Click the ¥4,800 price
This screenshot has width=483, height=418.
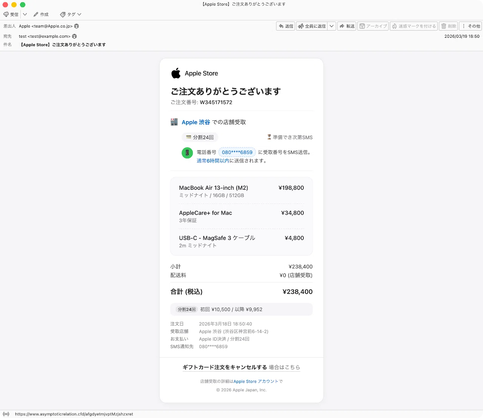(294, 238)
